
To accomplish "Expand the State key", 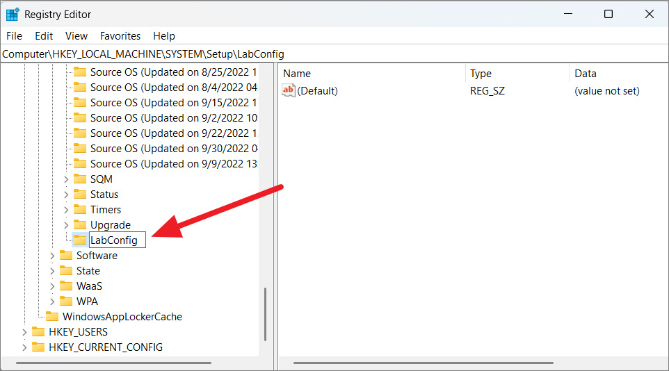I will coord(52,271).
